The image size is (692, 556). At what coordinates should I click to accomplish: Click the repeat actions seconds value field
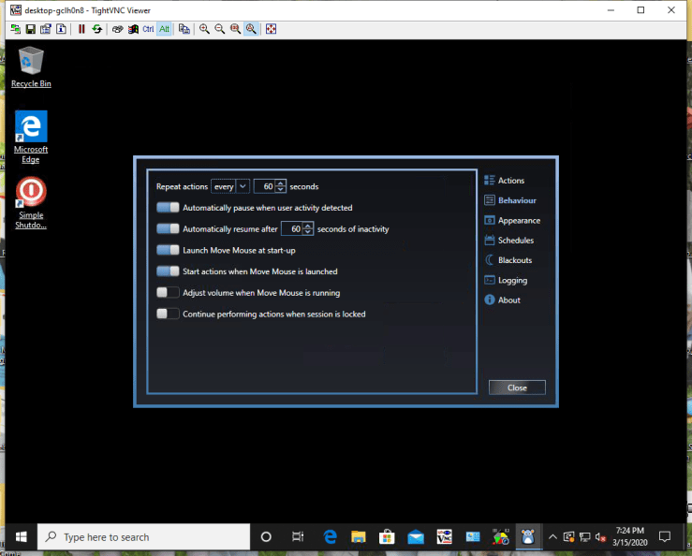click(x=265, y=186)
